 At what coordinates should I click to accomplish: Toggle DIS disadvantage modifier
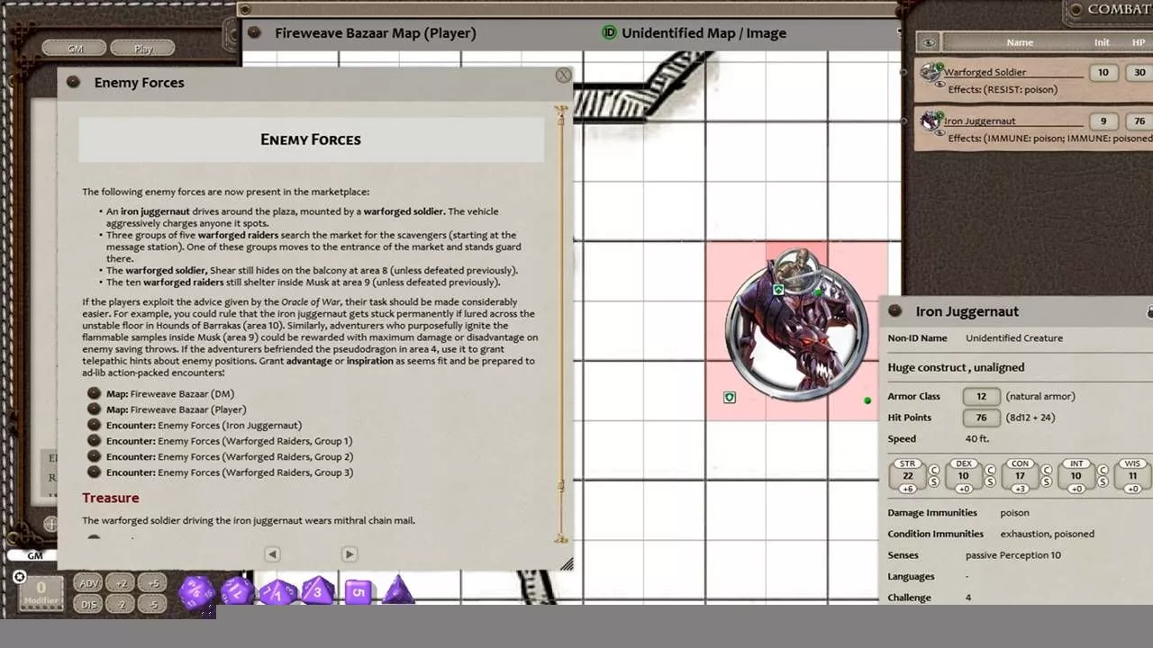88,605
